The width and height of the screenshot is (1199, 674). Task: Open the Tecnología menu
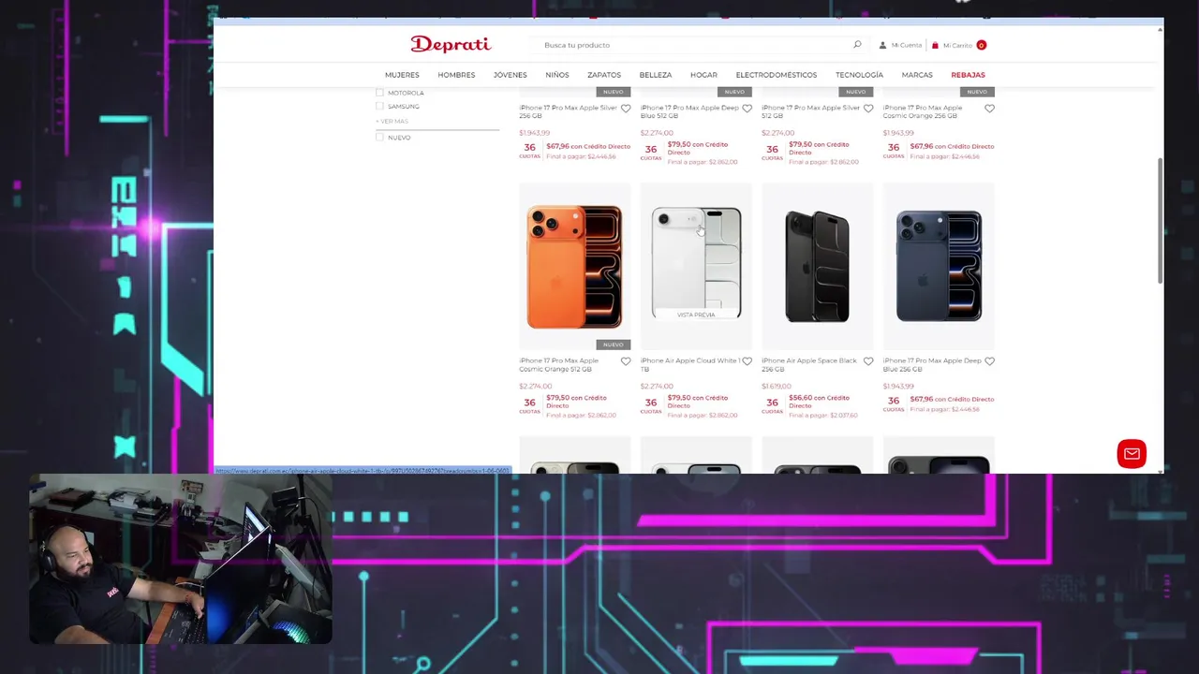click(860, 75)
